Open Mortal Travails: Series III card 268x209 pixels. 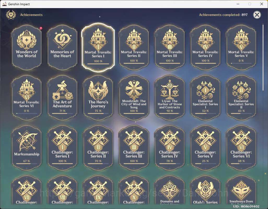(170, 47)
